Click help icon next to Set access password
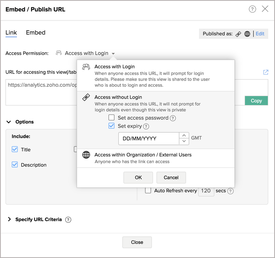The width and height of the screenshot is (275, 258). (173, 118)
